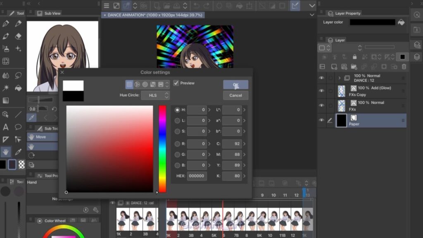Click the arrow next to the K value
This screenshot has width=423, height=238.
244,176
